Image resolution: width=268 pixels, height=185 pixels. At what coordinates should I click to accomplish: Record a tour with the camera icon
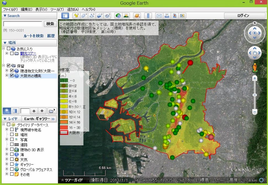(107, 16)
